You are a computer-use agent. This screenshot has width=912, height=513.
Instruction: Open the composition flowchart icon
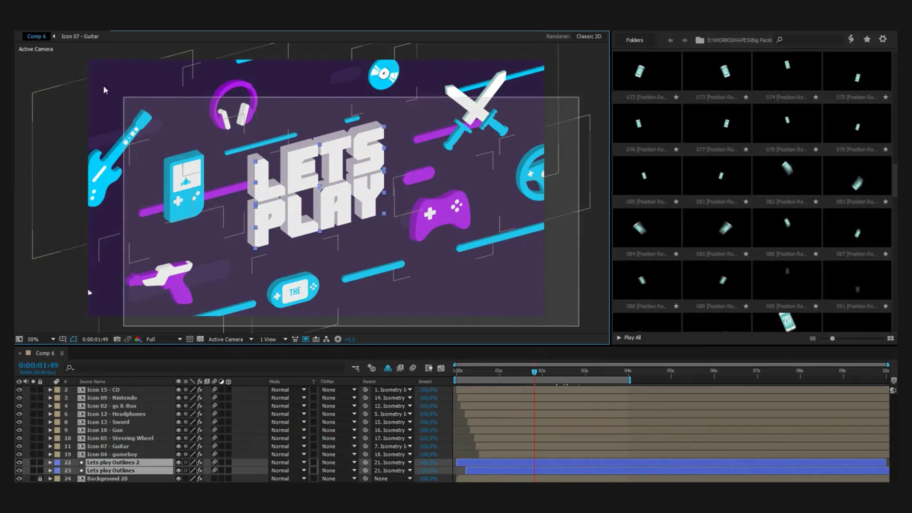[x=326, y=339]
